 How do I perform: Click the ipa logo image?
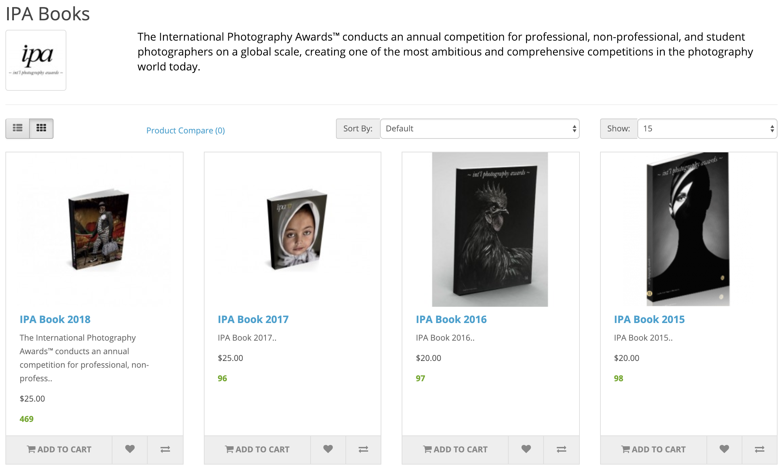click(36, 60)
